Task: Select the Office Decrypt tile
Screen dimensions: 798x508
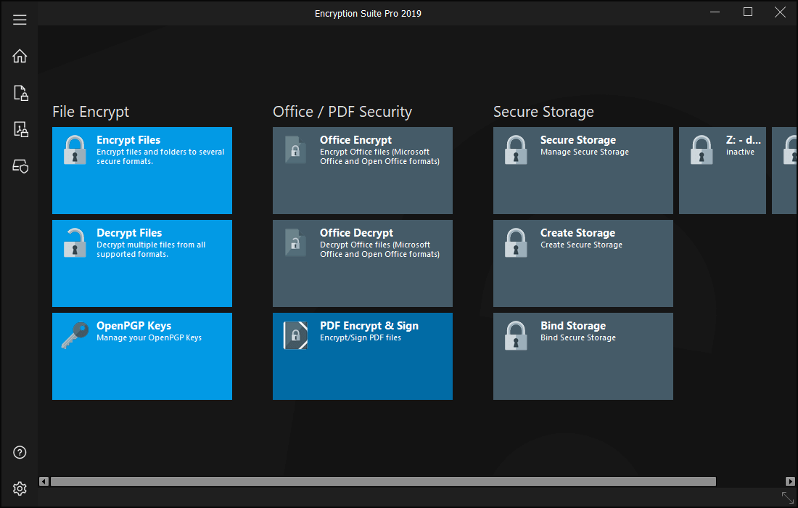Action: click(363, 263)
